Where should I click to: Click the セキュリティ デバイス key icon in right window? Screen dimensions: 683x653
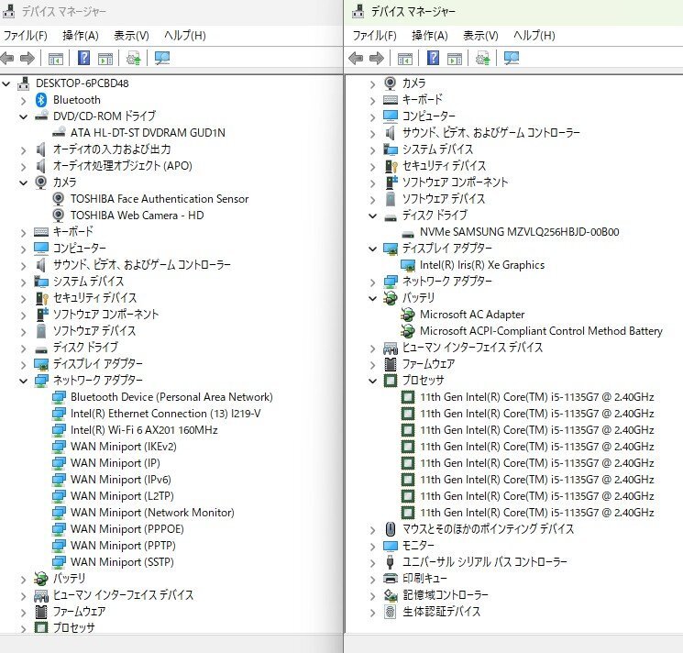(391, 166)
